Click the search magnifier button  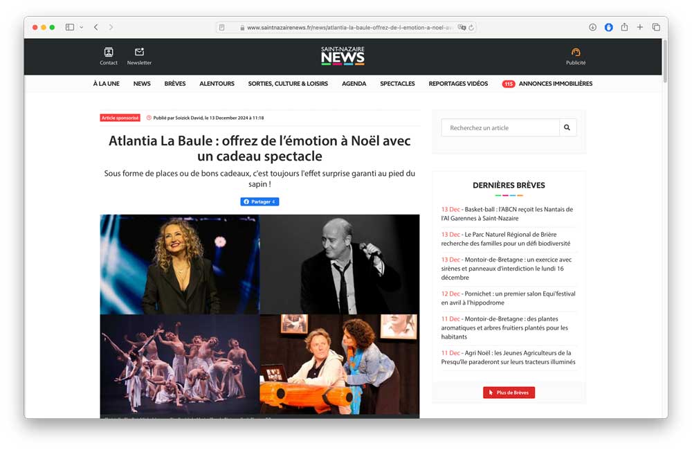567,127
